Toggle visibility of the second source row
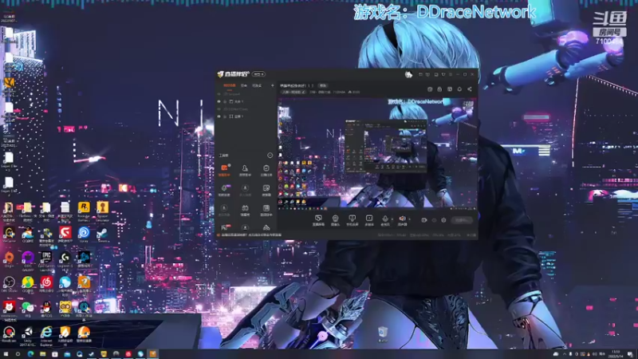638x359 pixels. 219,101
